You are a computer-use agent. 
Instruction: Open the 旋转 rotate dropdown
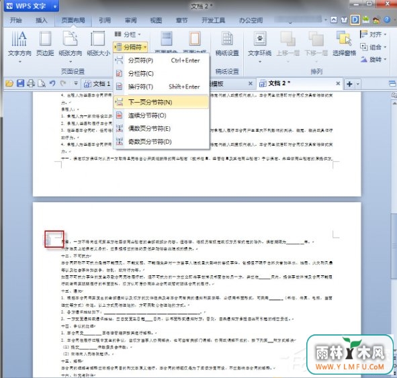pyautogui.click(x=373, y=60)
